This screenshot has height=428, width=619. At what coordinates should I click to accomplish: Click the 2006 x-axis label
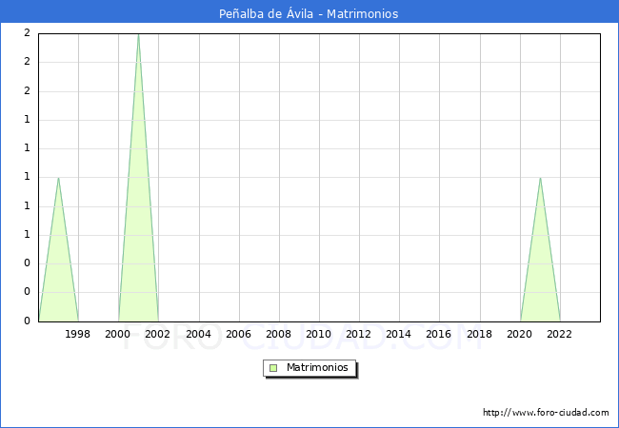238,334
